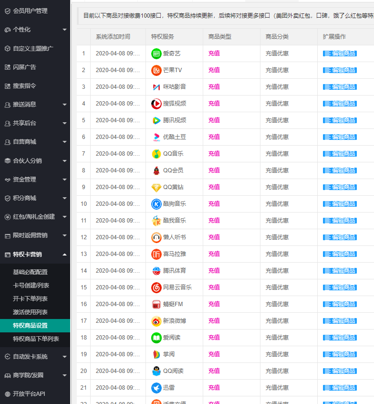Image resolution: width=374 pixels, height=404 pixels.
Task: Click the 爱奇艺 service logo icon
Action: pyautogui.click(x=156, y=53)
